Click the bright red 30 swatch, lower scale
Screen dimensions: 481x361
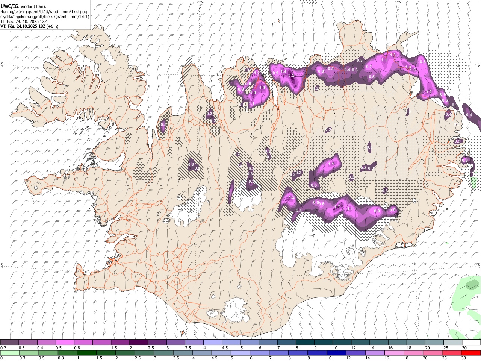(471, 353)
